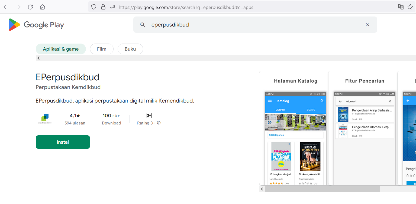Click the '100 rb+' download count

(111, 116)
